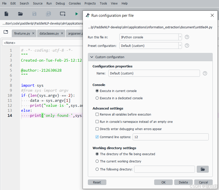Open the Debug menu

[x=60, y=3]
